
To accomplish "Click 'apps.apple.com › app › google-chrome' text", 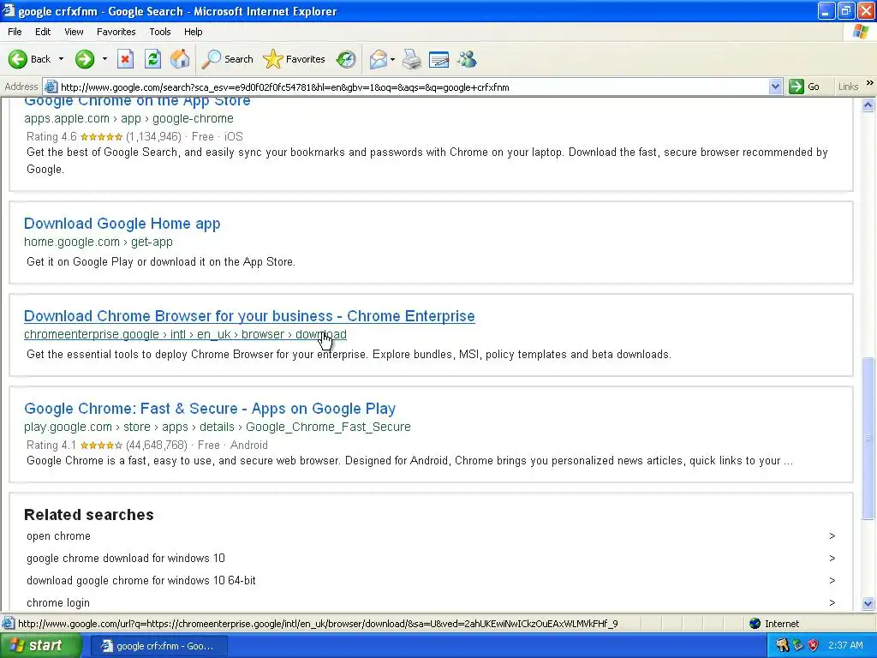I will point(128,118).
